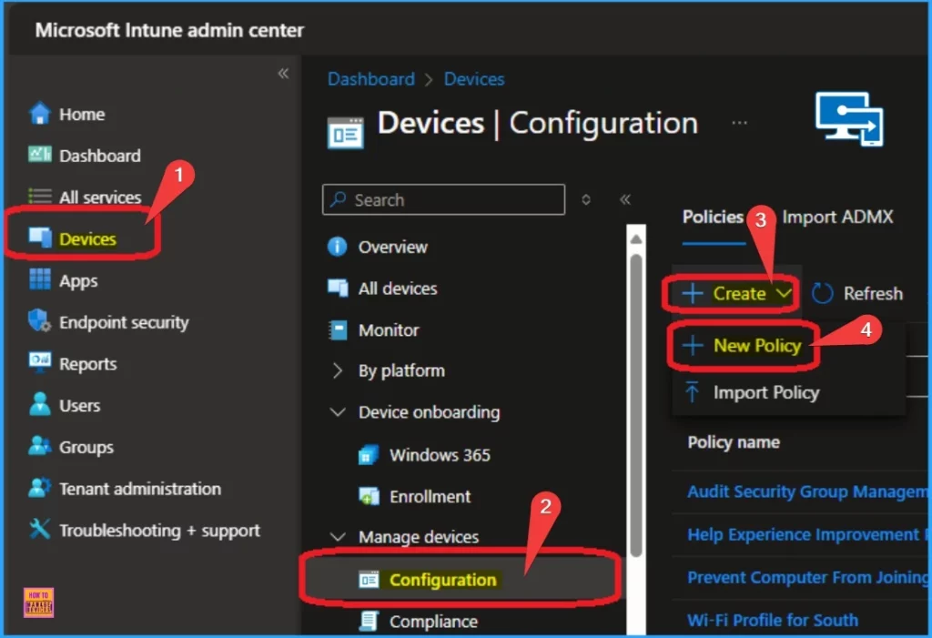Click the Apps grid icon

click(40, 279)
